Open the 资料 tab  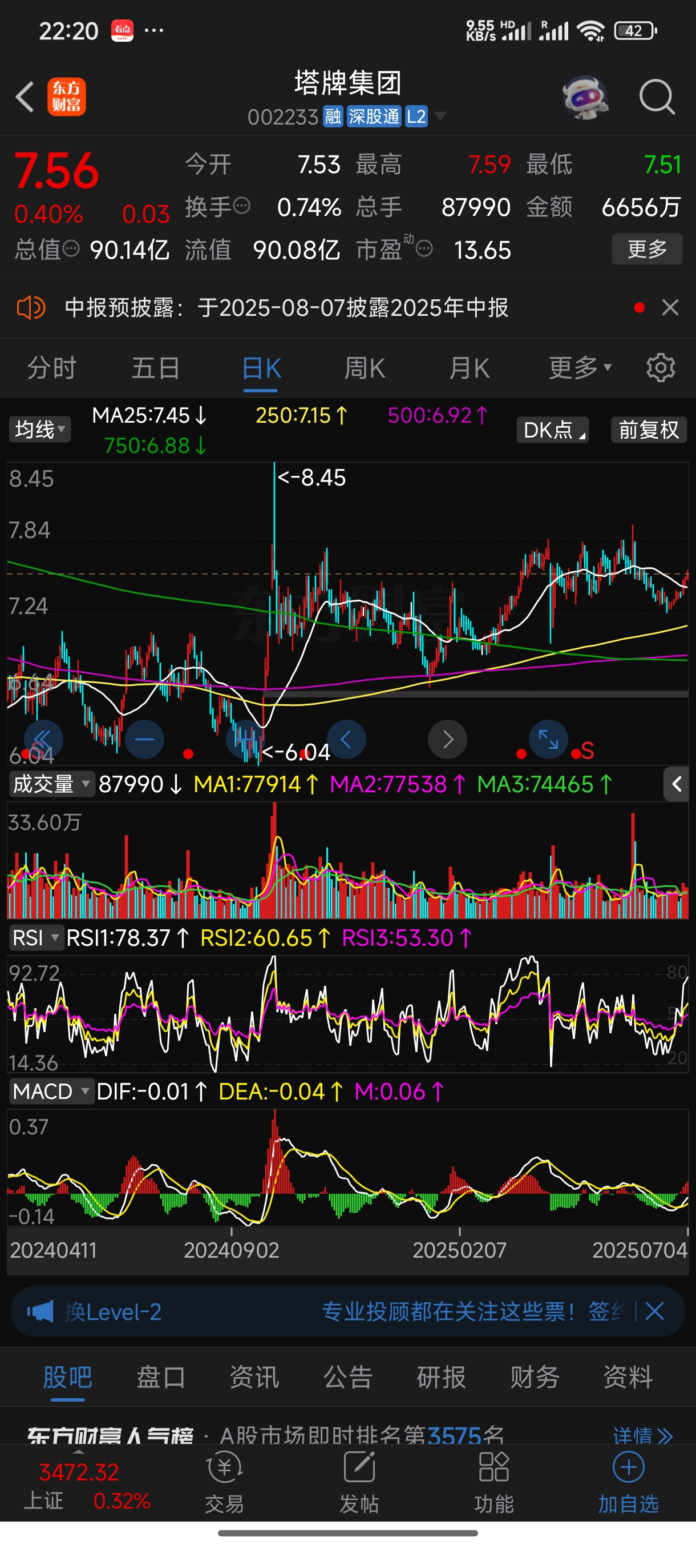coord(628,1377)
